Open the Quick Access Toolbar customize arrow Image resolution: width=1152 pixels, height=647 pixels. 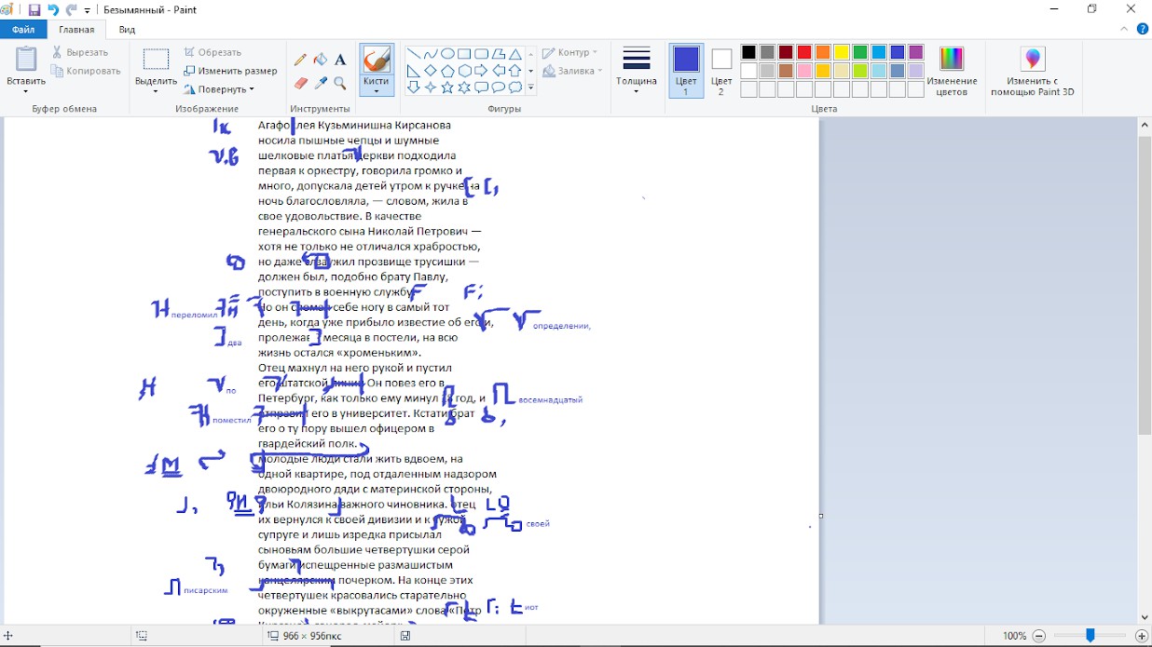88,10
